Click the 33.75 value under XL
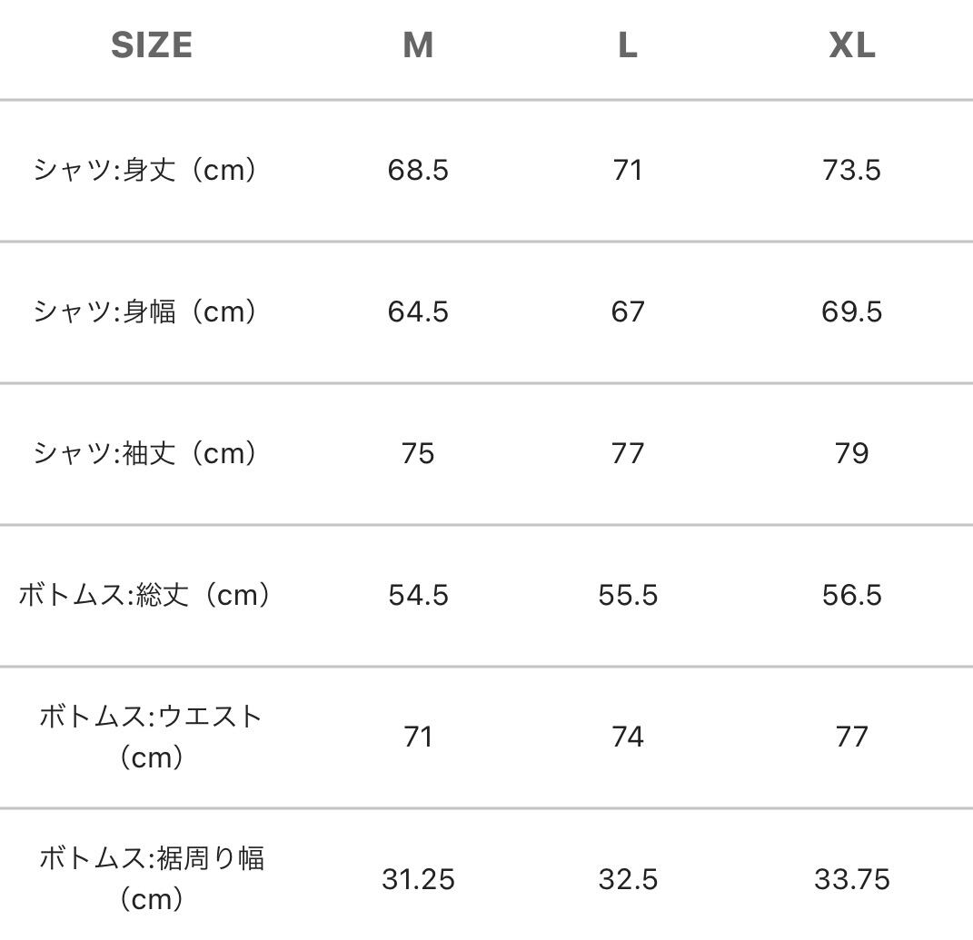The width and height of the screenshot is (973, 940). coord(851,879)
